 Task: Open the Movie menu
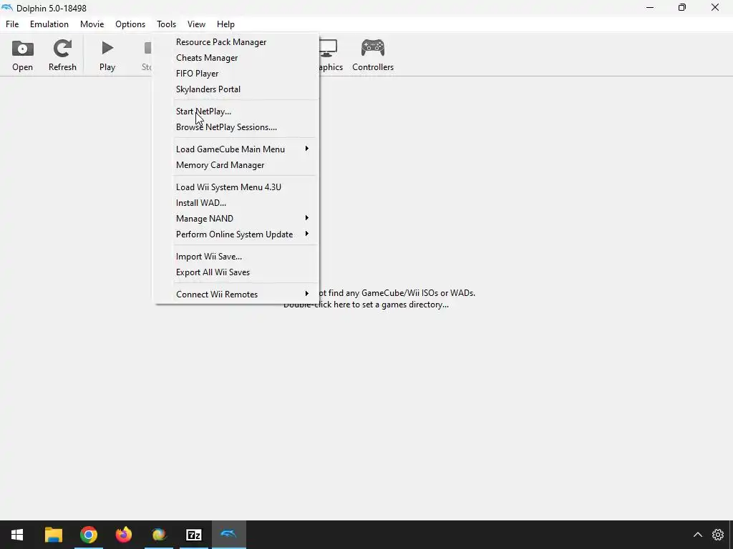point(92,24)
